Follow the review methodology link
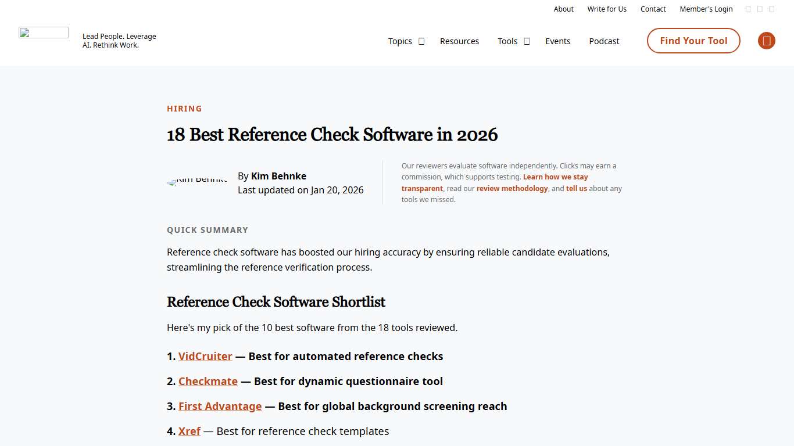Screen dimensions: 794x446 pos(512,188)
